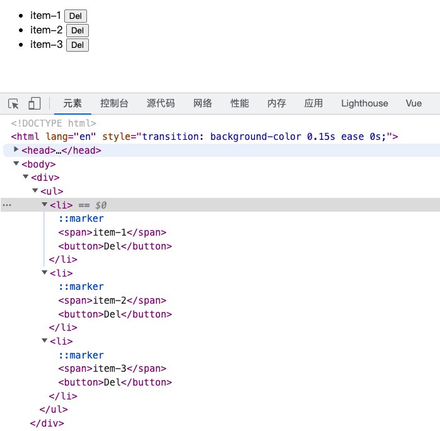Image resolution: width=440 pixels, height=431 pixels.
Task: Select the button Del line under item-3
Action: click(115, 382)
